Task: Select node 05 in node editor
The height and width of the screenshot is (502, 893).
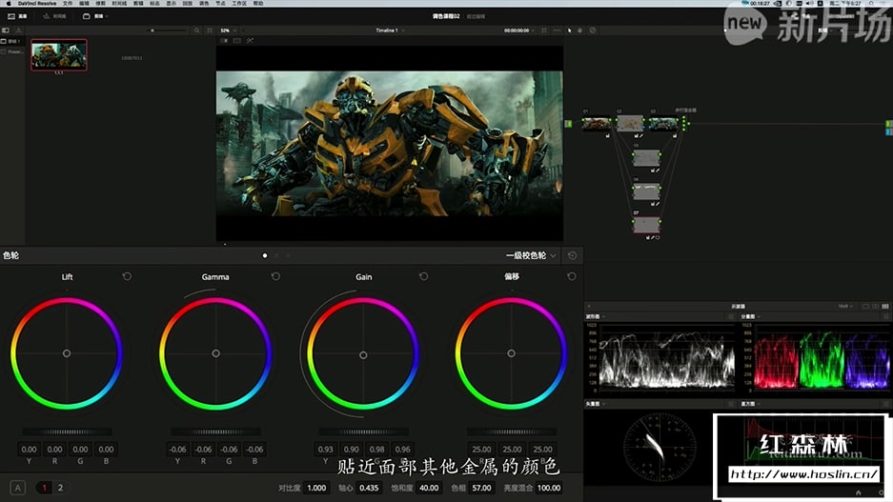Action: (646, 158)
